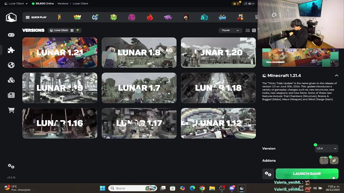Select the blue splash-logo server icon

pyautogui.click(x=222, y=17)
